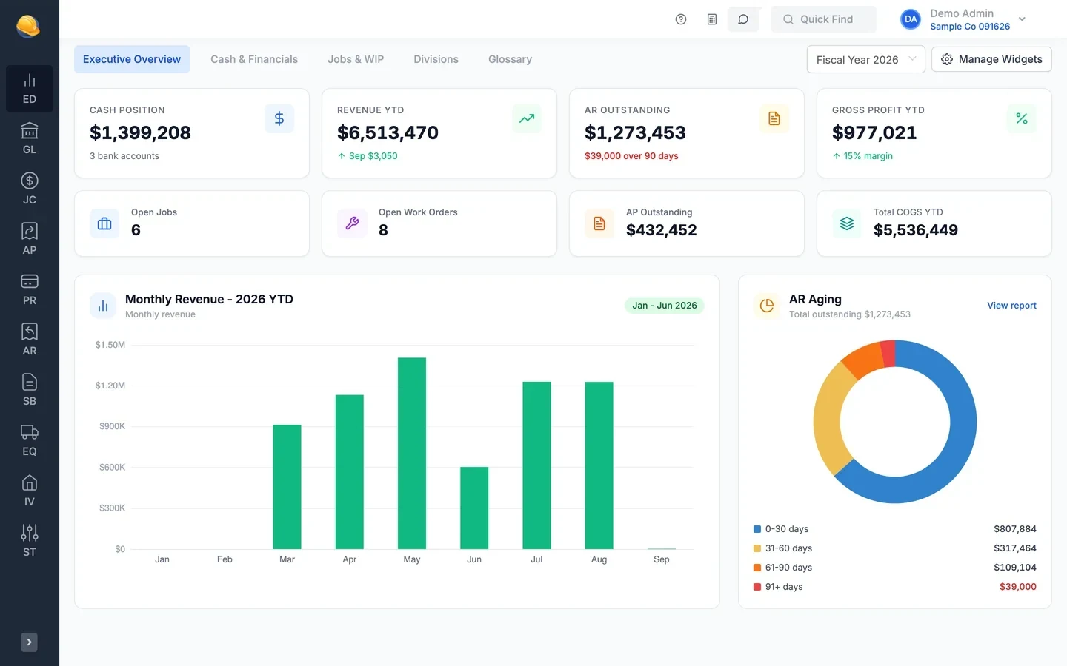Open the AR Aging View report link
The height and width of the screenshot is (666, 1067).
point(1011,306)
